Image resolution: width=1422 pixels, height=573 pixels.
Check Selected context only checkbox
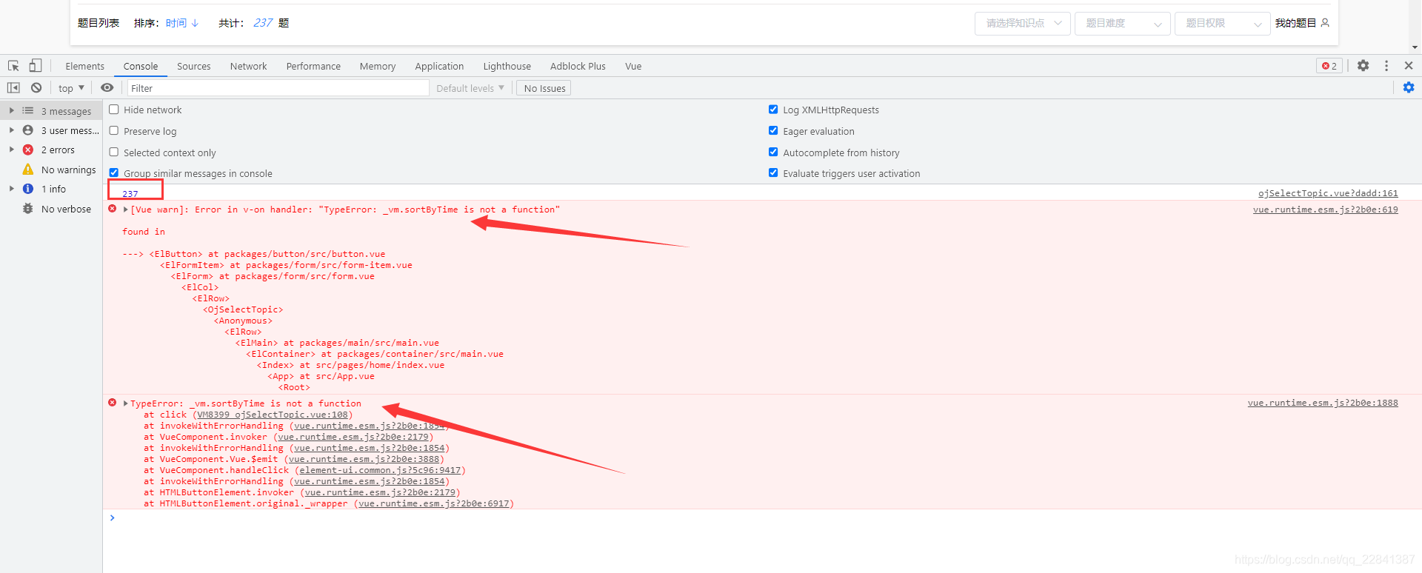[x=114, y=152]
